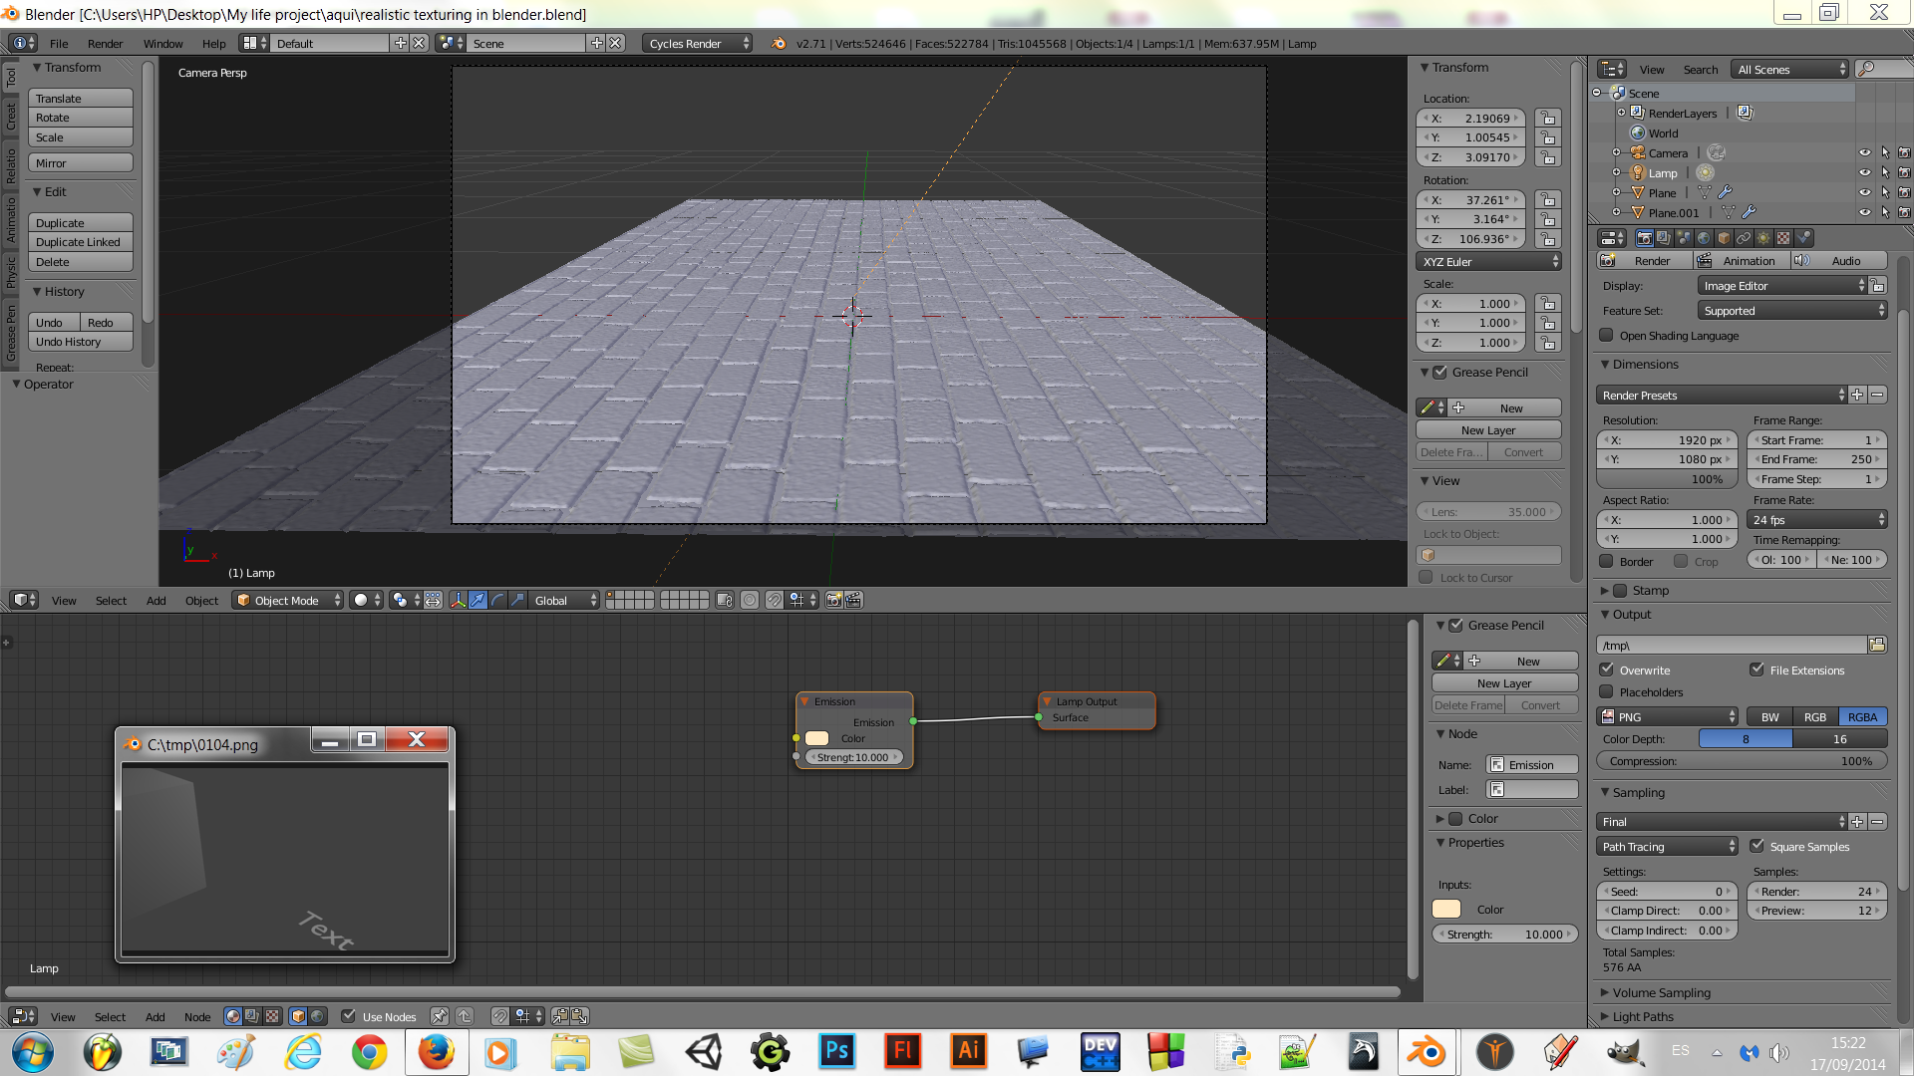Open the Node menu in node editor
Viewport: 1914px width, 1076px height.
(197, 1016)
